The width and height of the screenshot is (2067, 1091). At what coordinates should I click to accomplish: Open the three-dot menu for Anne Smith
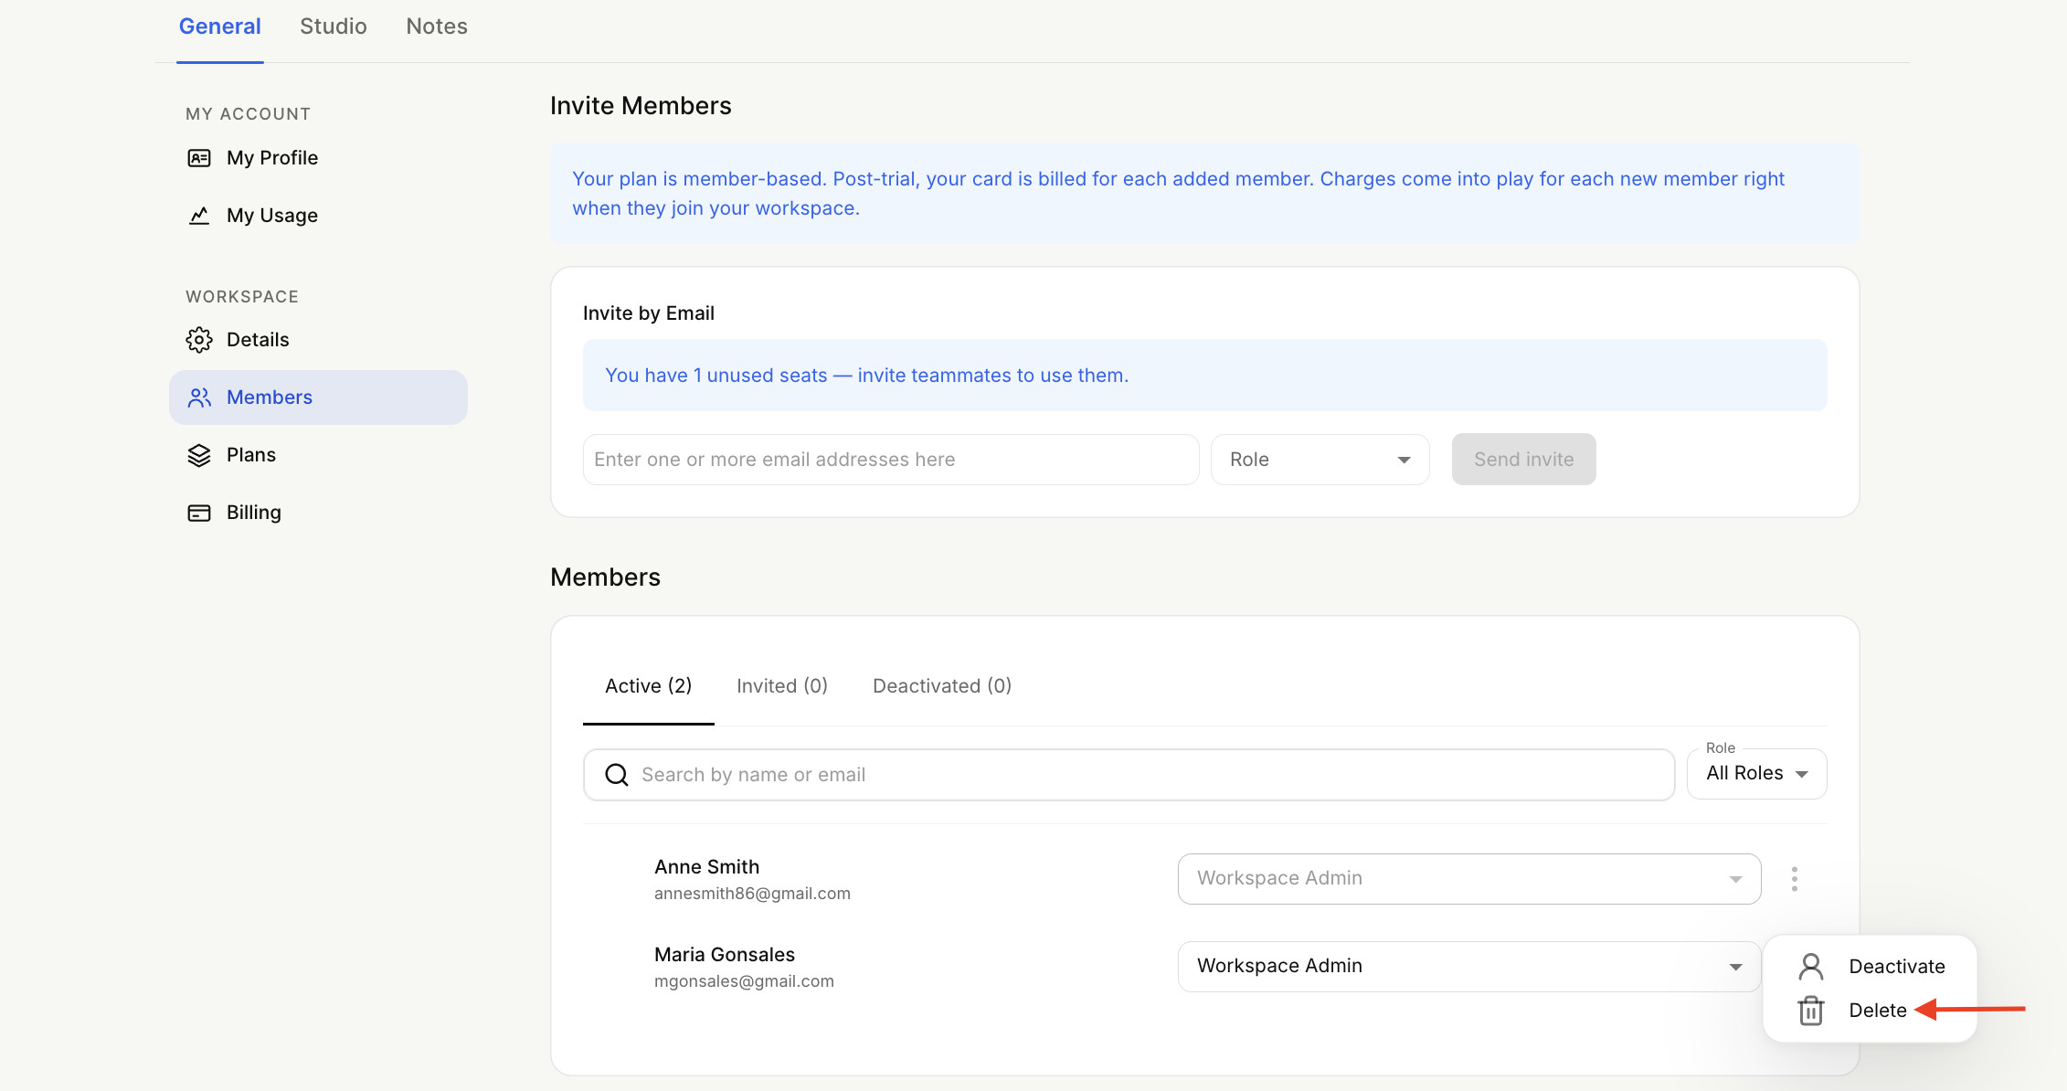point(1795,879)
